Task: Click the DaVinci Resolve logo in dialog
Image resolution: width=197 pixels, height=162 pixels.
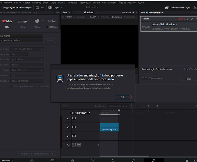Action: pos(60,79)
